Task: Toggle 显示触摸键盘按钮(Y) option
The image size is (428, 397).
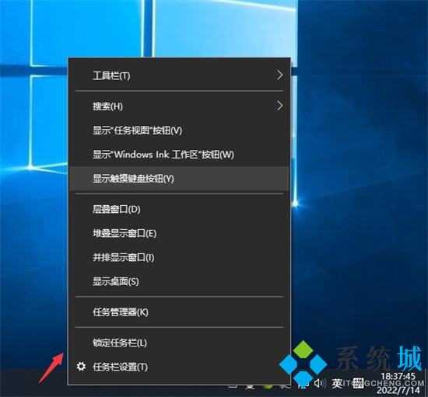Action: tap(179, 179)
